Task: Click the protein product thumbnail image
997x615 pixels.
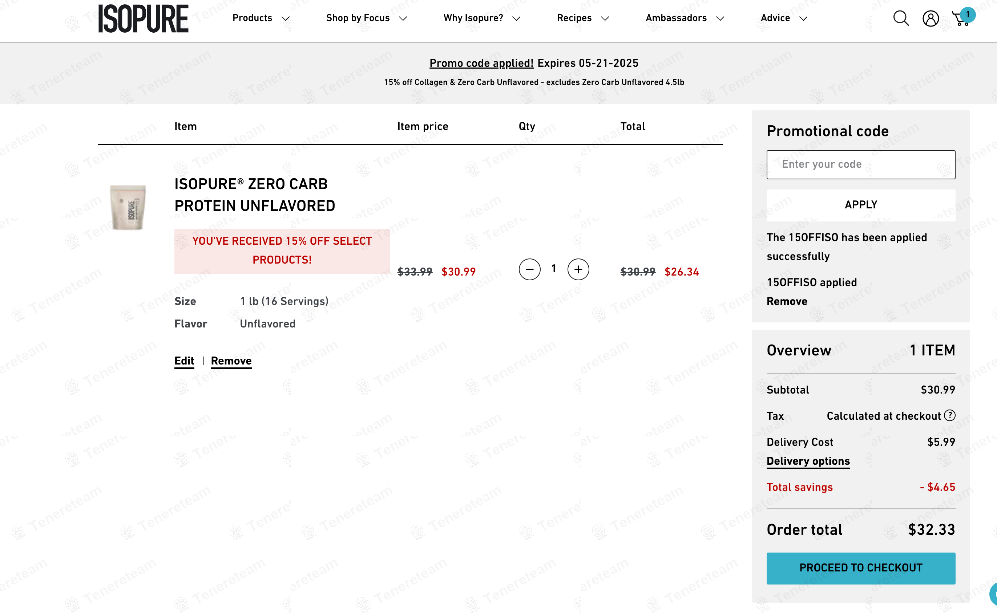Action: point(128,207)
